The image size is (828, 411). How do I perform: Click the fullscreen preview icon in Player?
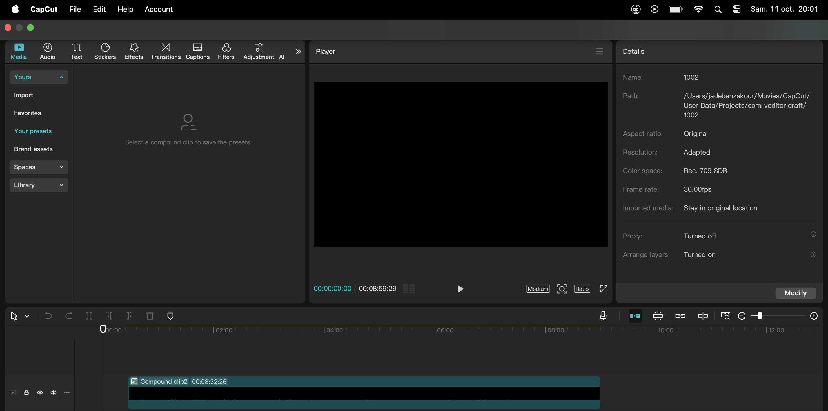[604, 289]
